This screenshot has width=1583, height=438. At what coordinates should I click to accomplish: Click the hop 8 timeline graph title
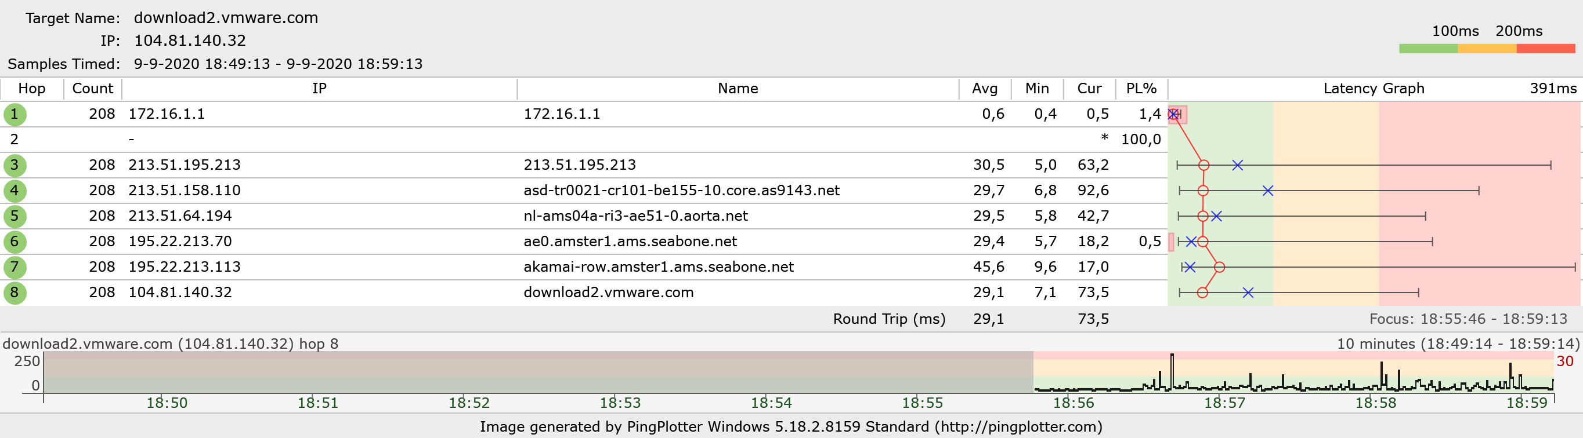[x=170, y=344]
